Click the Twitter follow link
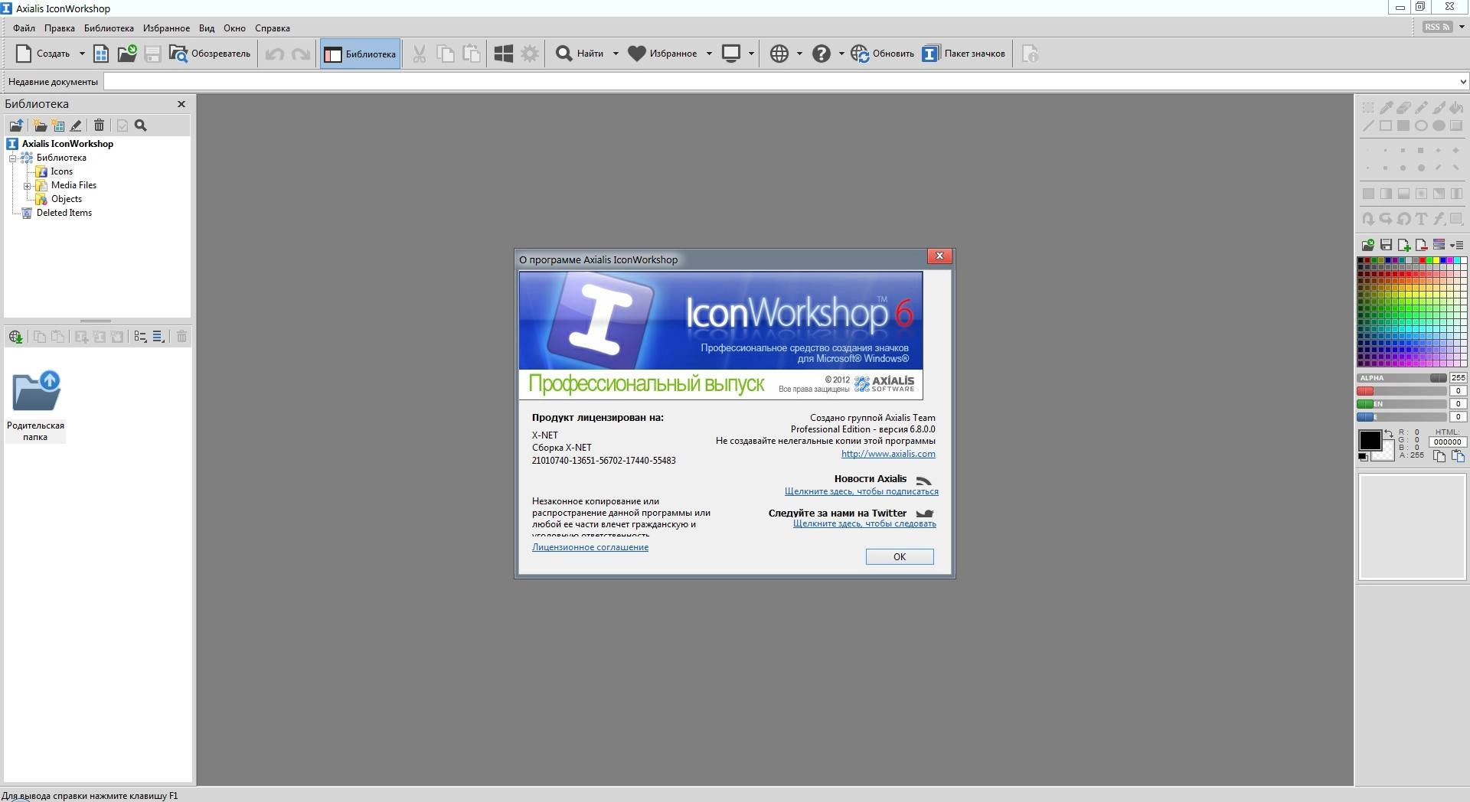This screenshot has height=802, width=1470. [x=864, y=523]
